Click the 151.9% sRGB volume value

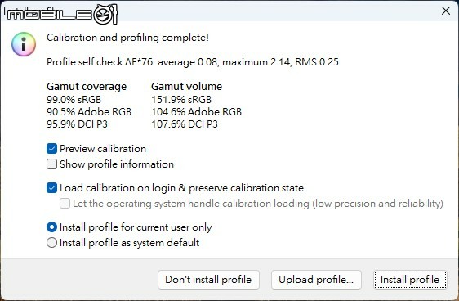tap(181, 100)
